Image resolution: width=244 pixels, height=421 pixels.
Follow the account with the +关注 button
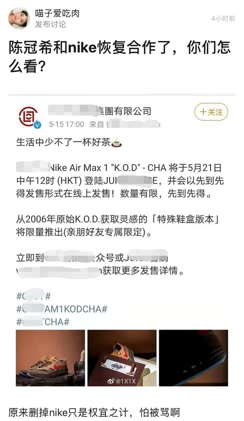click(211, 112)
